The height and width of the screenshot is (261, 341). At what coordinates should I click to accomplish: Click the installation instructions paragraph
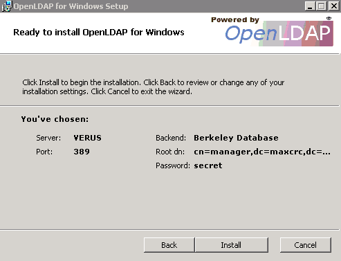[x=153, y=87]
